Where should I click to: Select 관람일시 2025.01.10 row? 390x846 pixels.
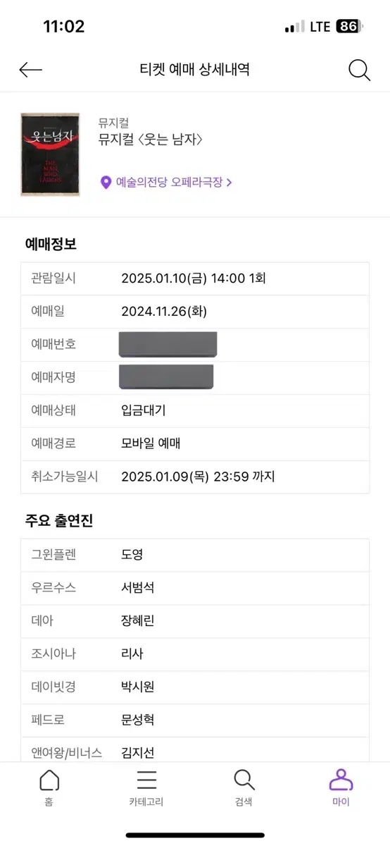click(x=195, y=278)
